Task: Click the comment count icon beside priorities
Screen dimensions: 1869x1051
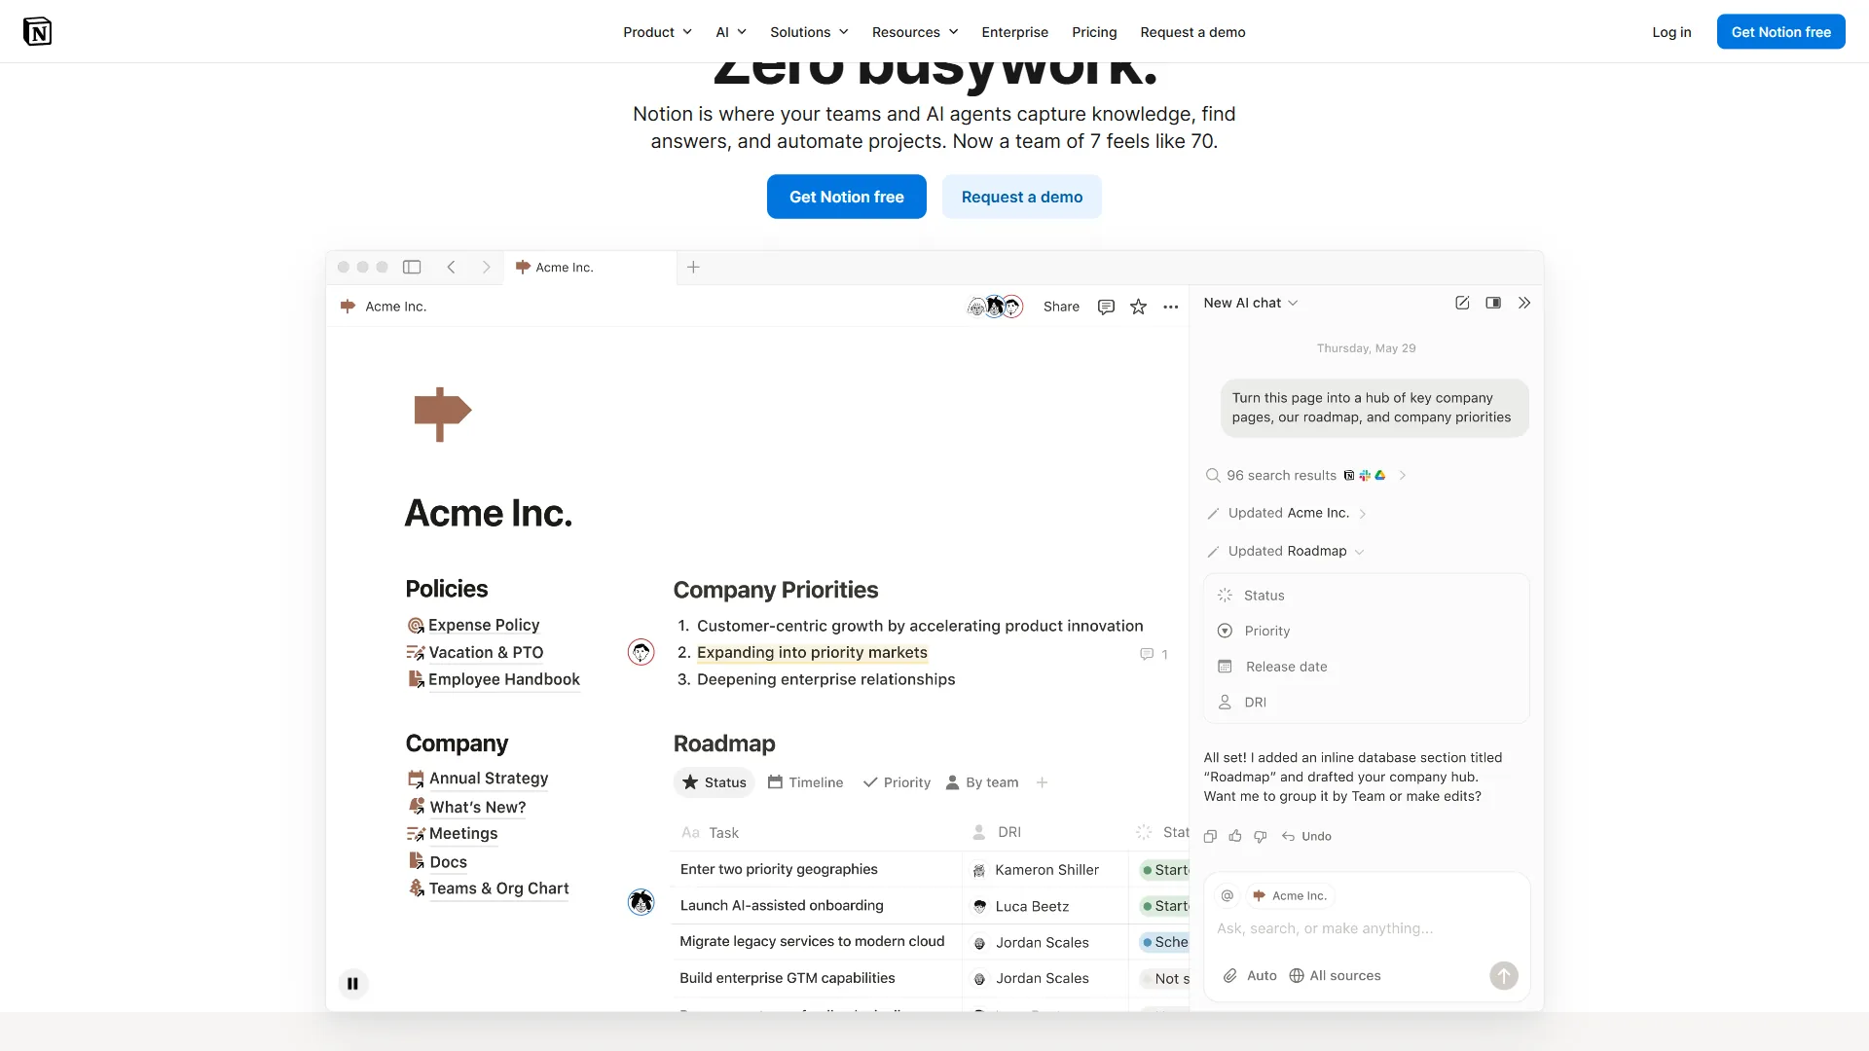Action: (x=1154, y=654)
